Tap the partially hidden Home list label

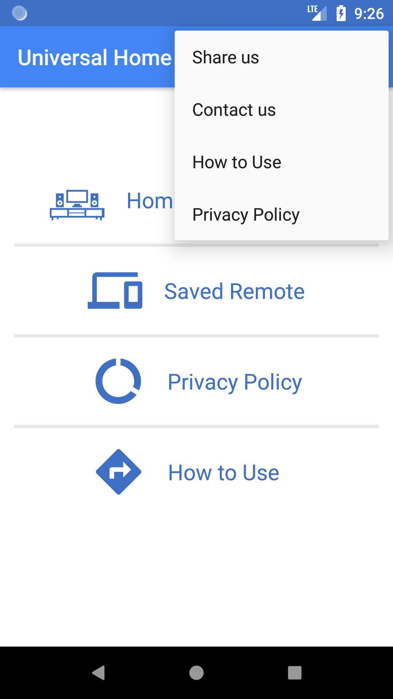point(150,201)
